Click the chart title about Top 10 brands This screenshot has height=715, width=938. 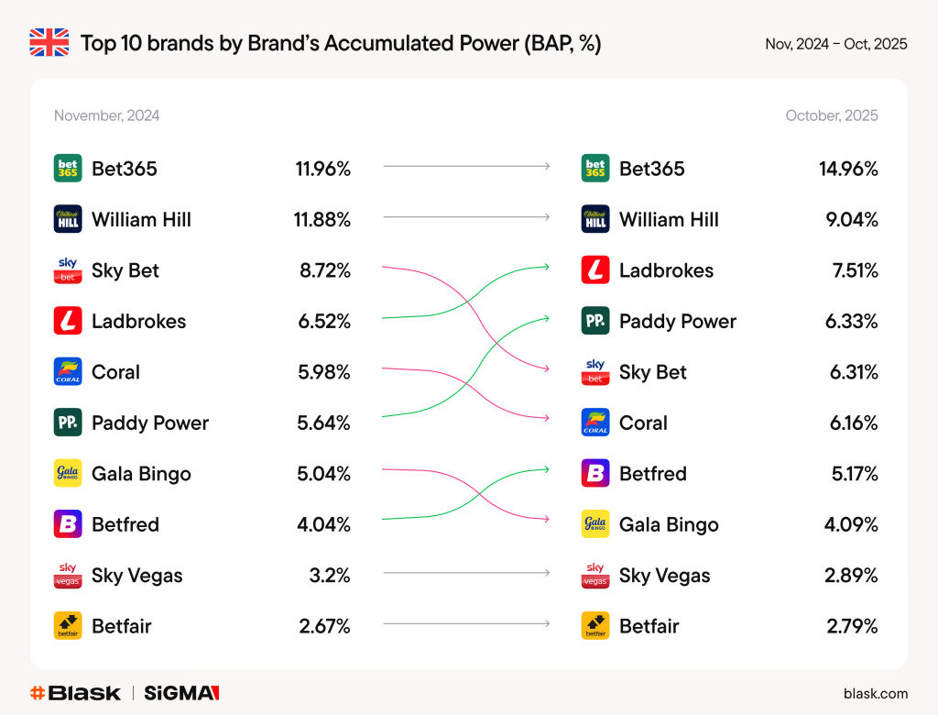(x=341, y=43)
